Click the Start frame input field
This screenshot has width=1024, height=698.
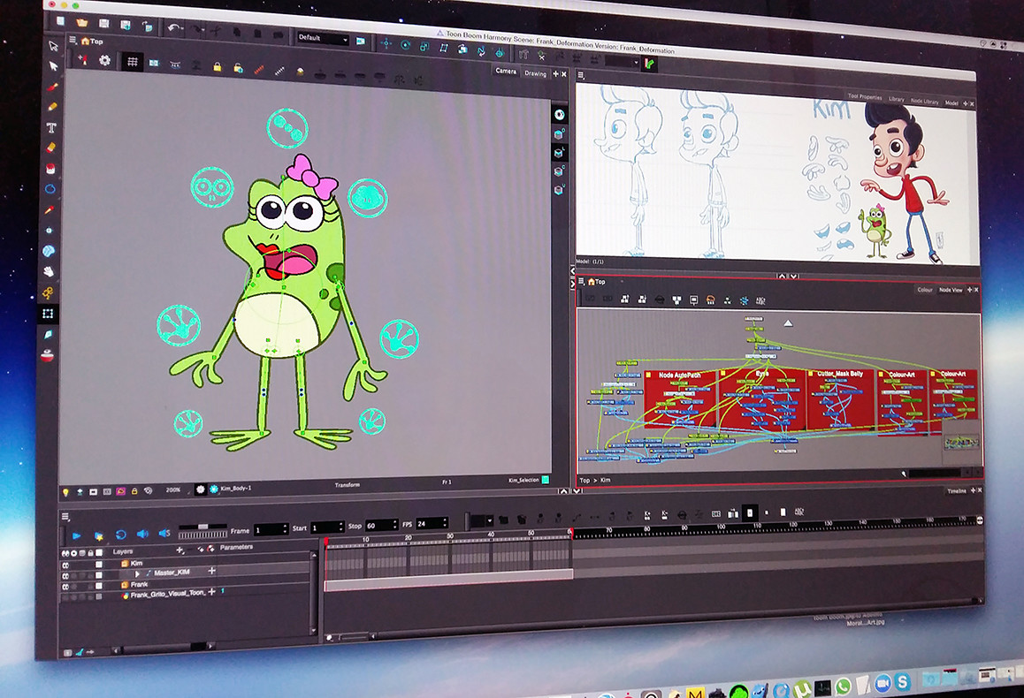[x=325, y=527]
